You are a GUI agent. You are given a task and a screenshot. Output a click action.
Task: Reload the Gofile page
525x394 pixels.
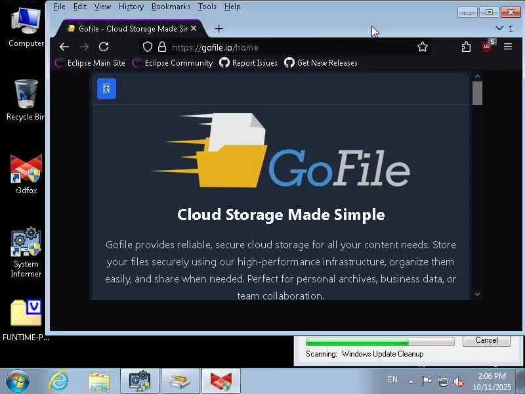tap(104, 47)
